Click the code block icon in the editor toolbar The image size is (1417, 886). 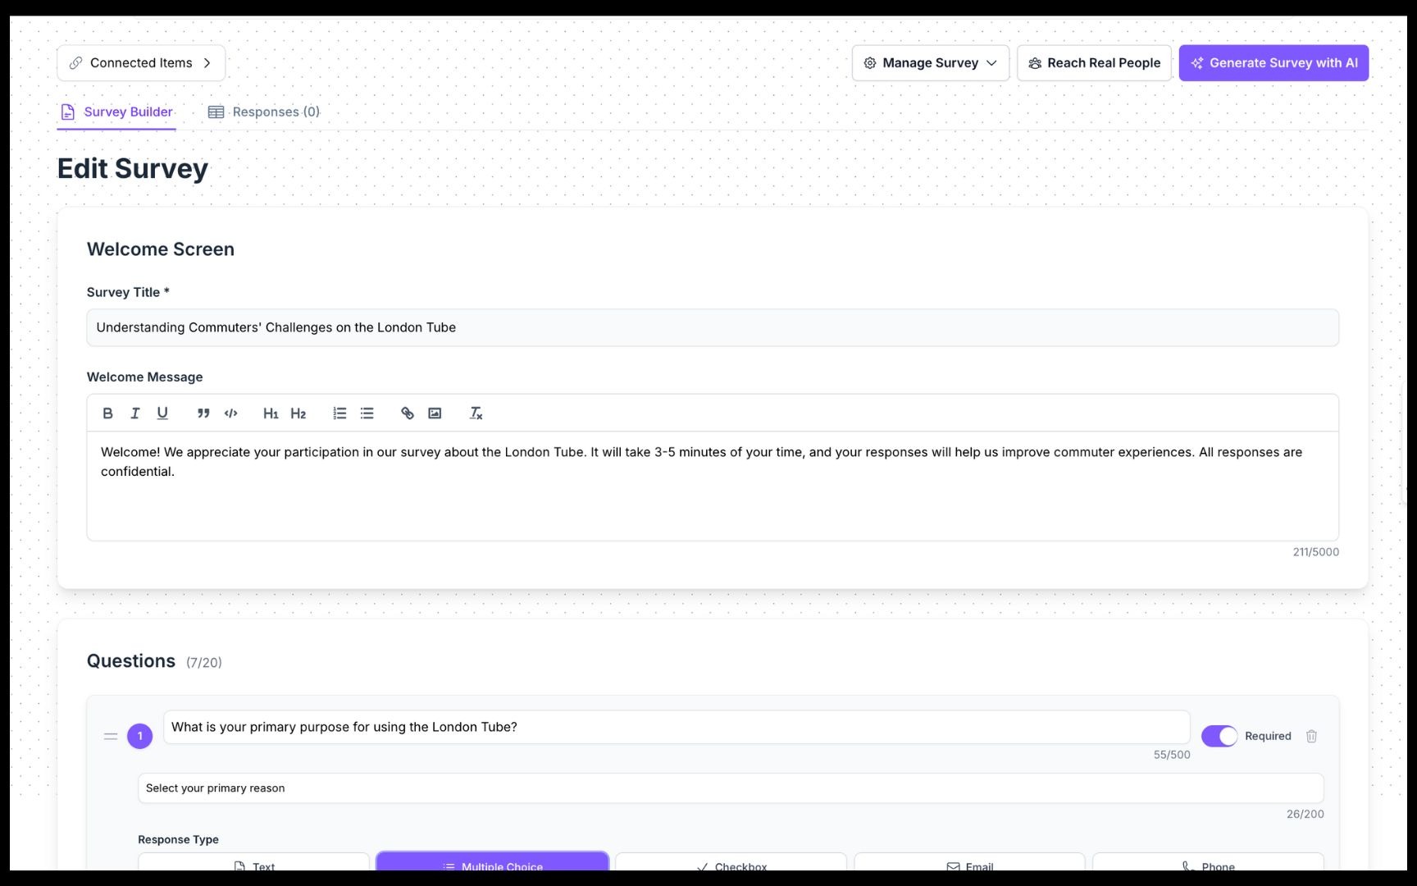point(230,413)
